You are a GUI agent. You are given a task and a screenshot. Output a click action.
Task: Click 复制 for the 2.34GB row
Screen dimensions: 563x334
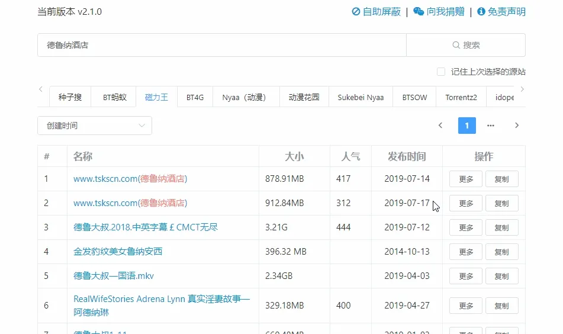click(502, 276)
